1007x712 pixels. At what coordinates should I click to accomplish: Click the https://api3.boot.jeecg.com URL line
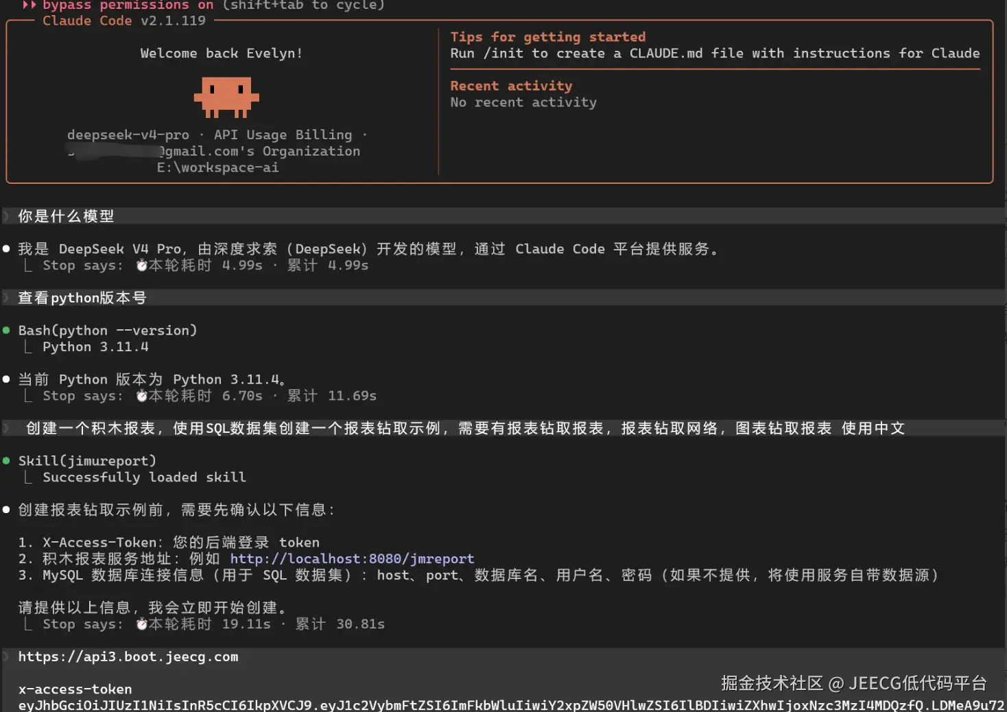pyautogui.click(x=128, y=657)
